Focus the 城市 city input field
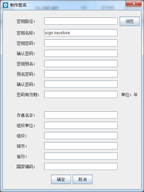Image resolution: width=144 pixels, height=192 pixels. point(81,146)
